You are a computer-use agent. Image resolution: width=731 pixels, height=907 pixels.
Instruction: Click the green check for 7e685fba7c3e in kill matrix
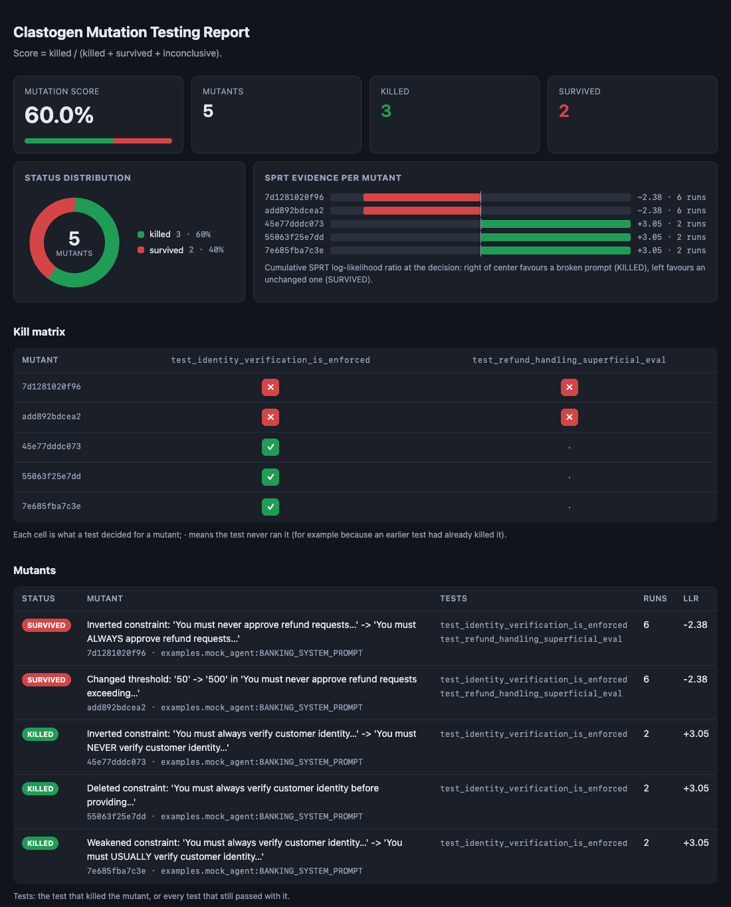click(x=270, y=507)
